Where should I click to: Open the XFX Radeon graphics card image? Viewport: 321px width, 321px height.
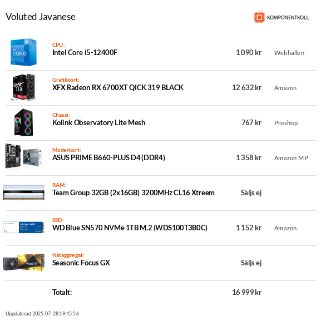pos(23,87)
